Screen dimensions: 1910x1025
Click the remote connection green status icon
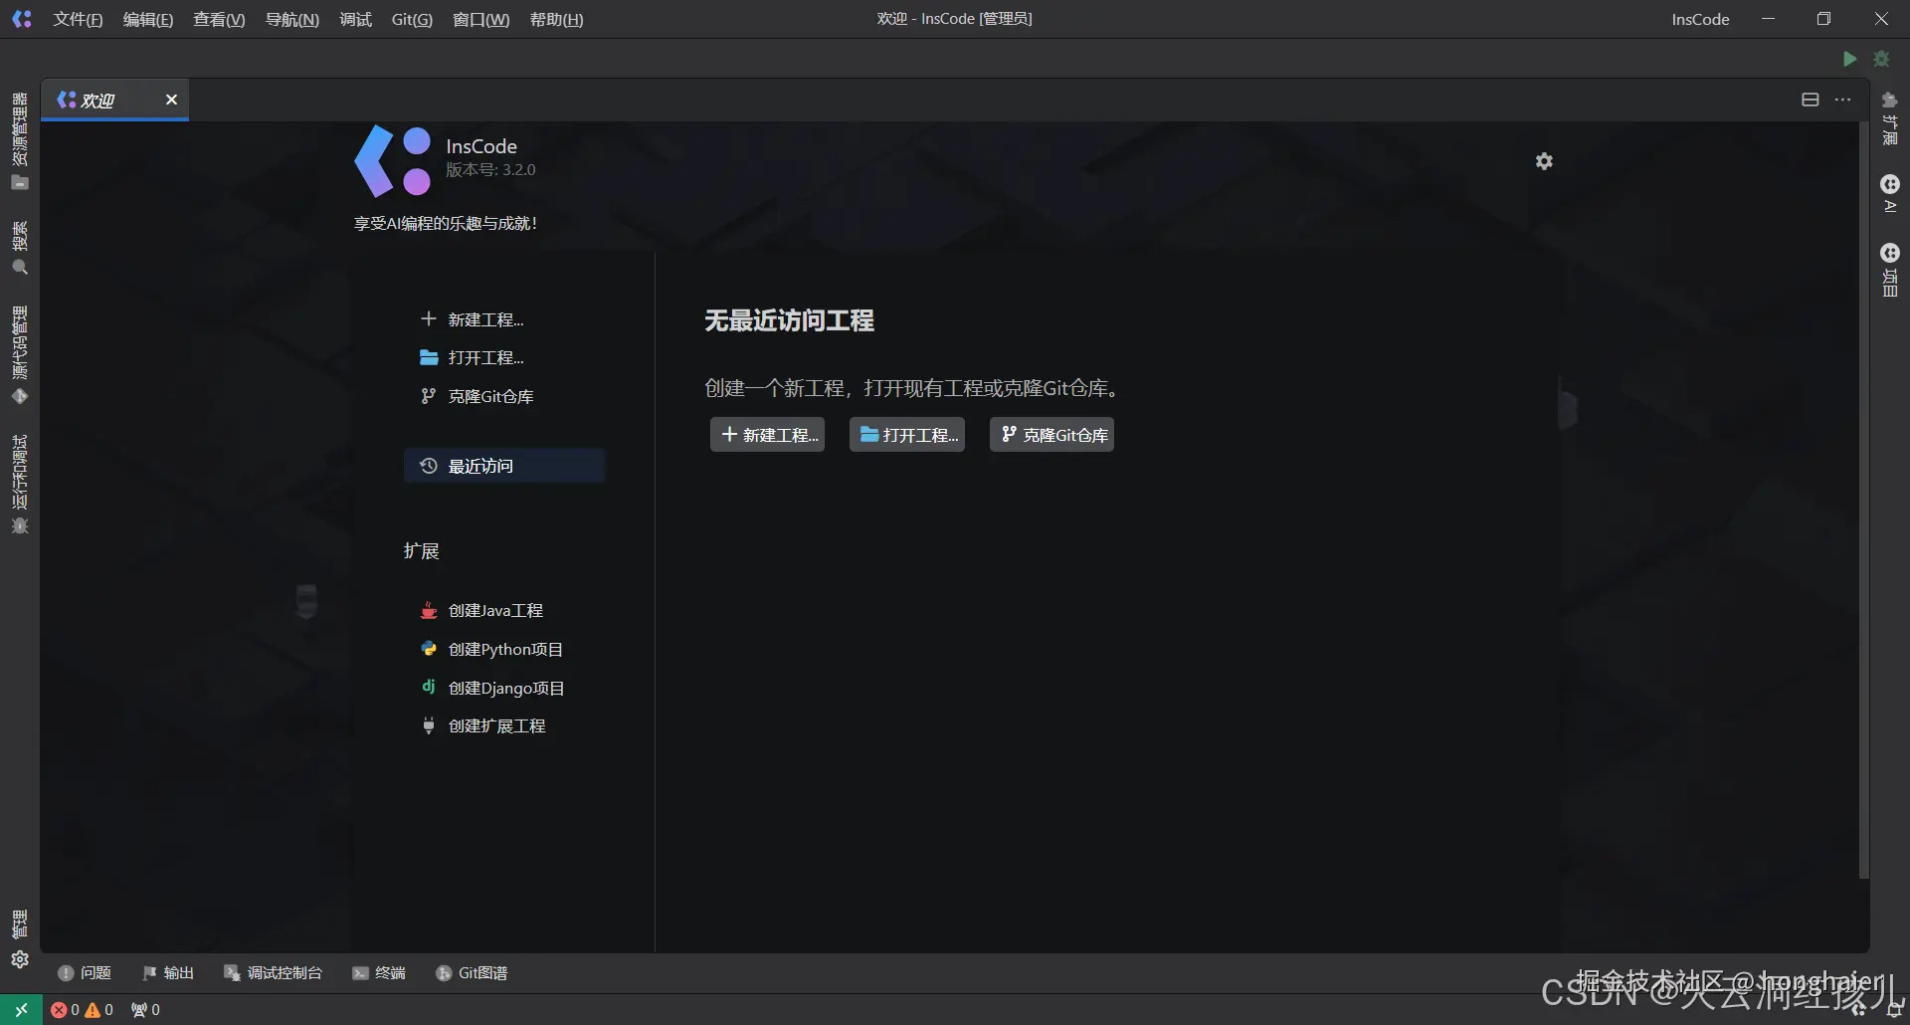21,1010
